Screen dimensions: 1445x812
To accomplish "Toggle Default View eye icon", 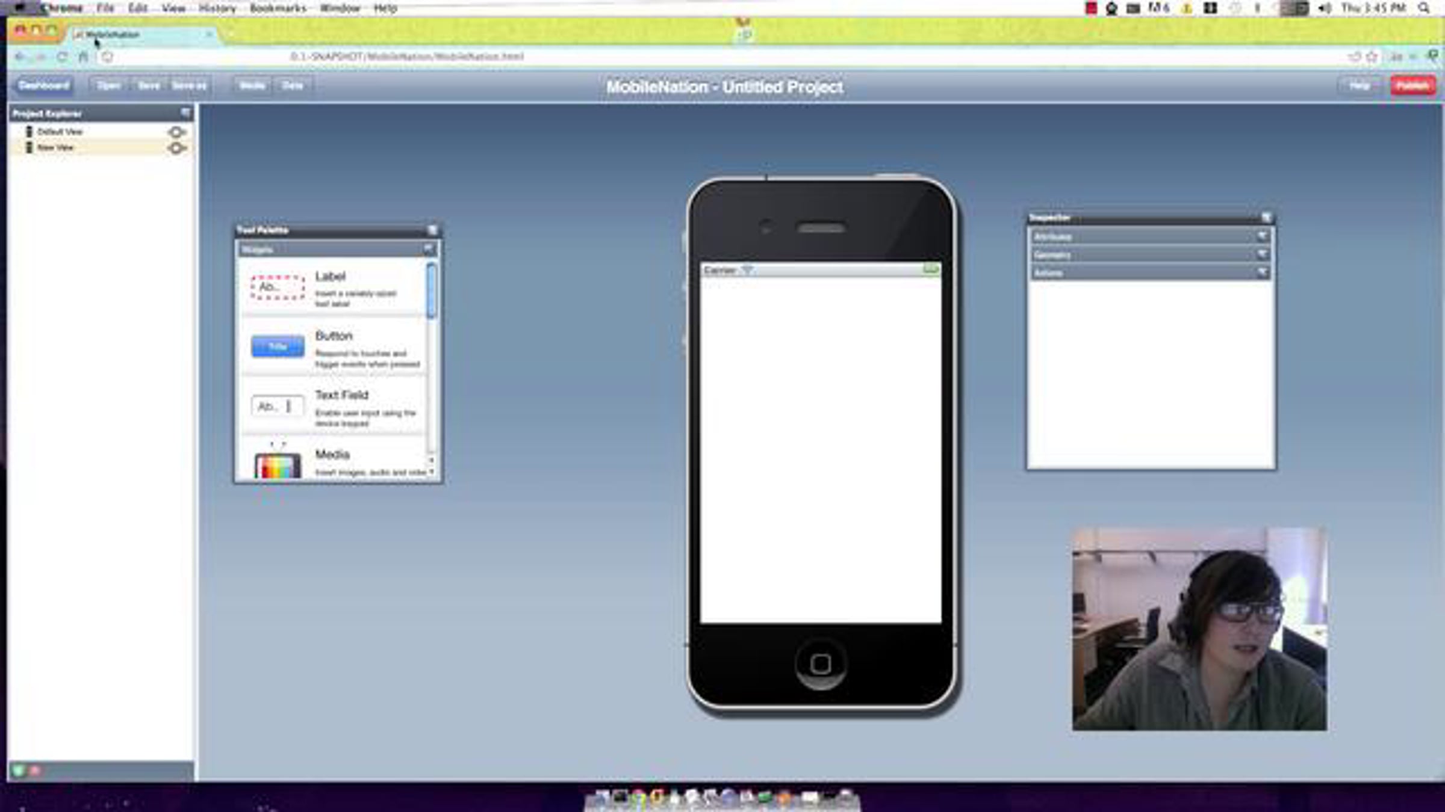I will (176, 132).
